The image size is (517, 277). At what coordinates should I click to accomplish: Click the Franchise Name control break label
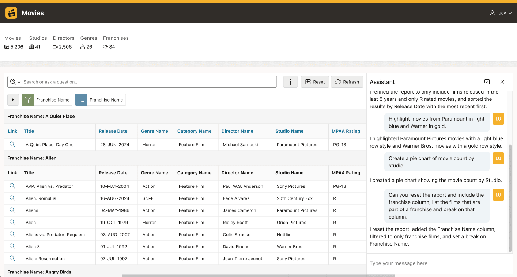(x=106, y=100)
